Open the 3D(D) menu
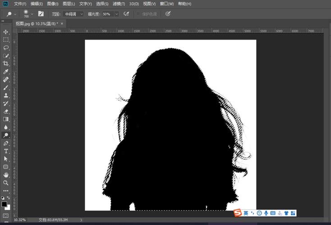This screenshot has width=331, height=225. (x=134, y=4)
